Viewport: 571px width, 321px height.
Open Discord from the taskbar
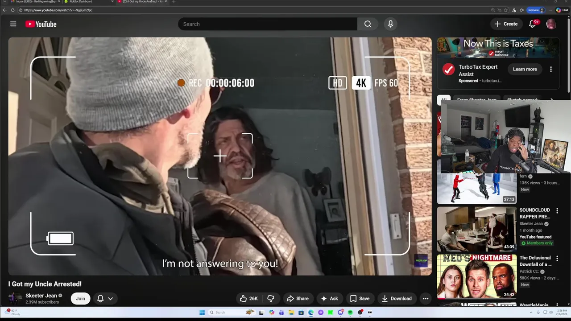[340, 313]
